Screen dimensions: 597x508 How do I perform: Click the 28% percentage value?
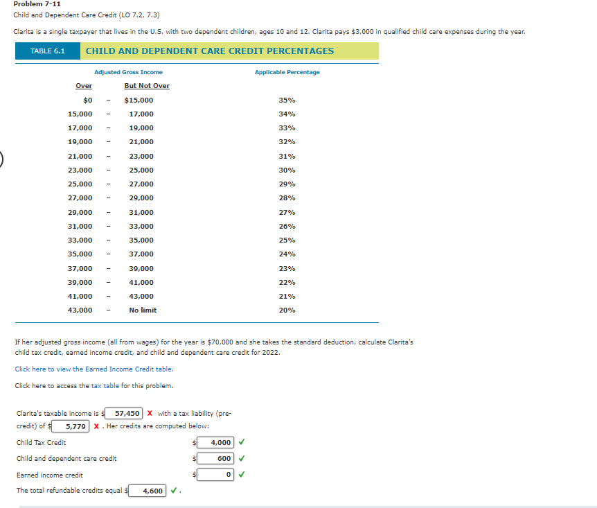(287, 198)
